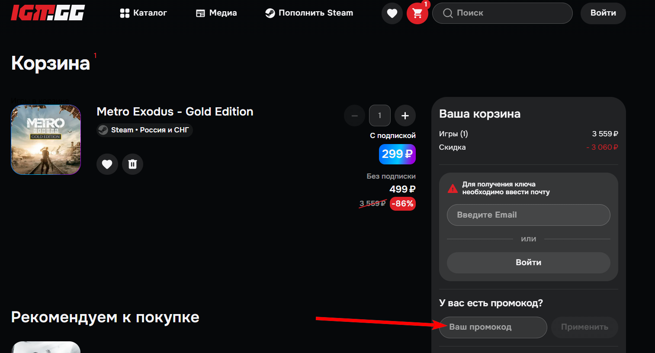Open the Каталог menu
This screenshot has width=655, height=353.
coord(143,13)
